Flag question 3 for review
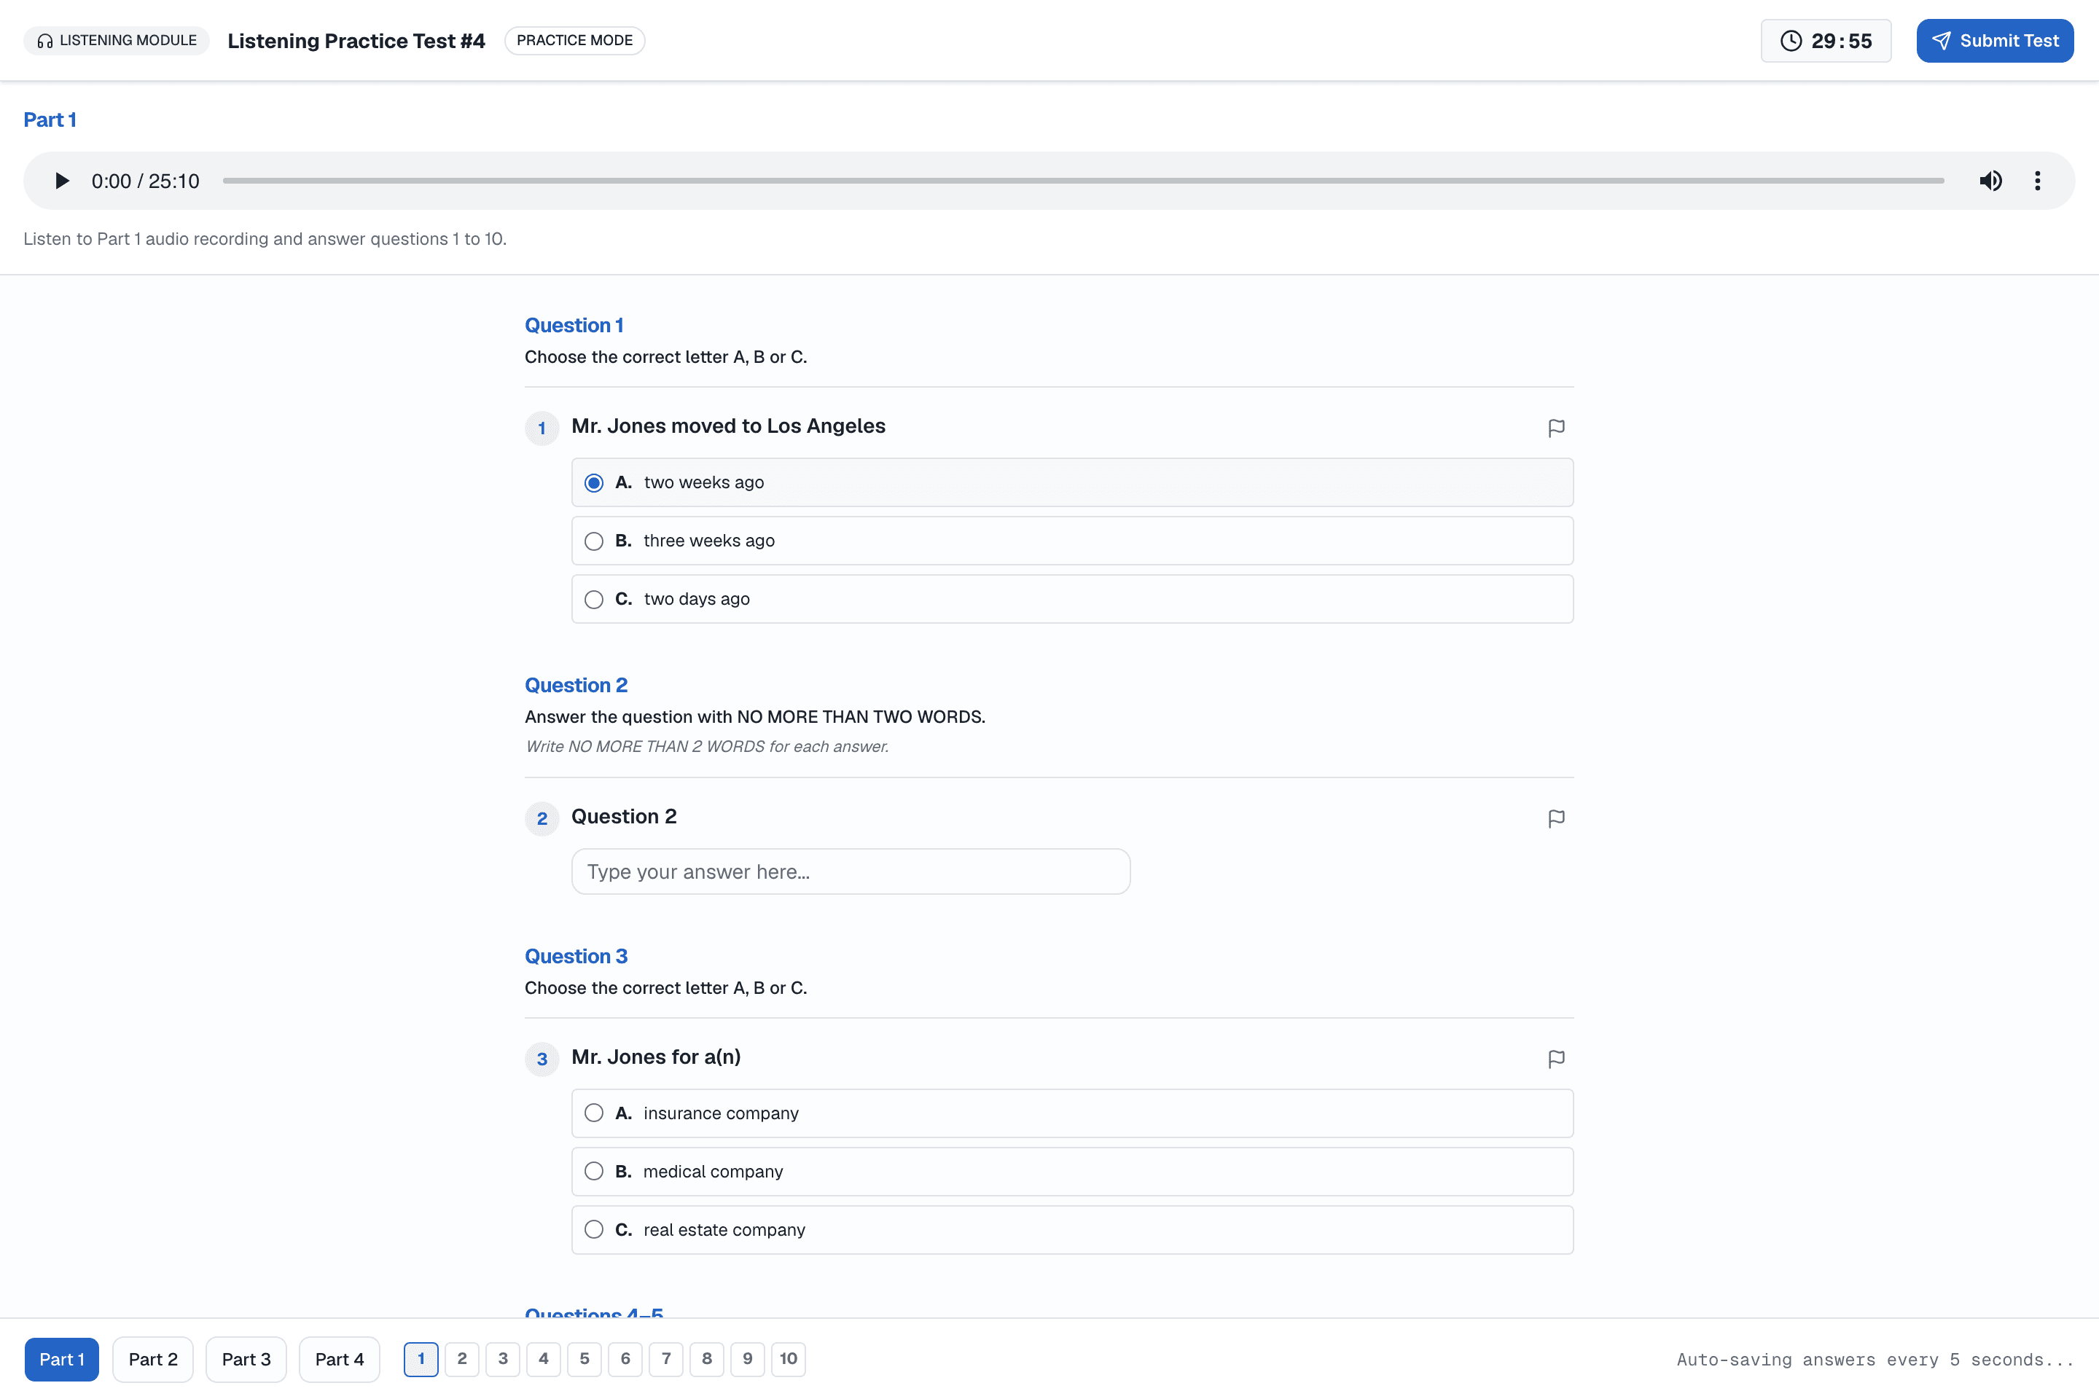2099x1399 pixels. click(1555, 1059)
